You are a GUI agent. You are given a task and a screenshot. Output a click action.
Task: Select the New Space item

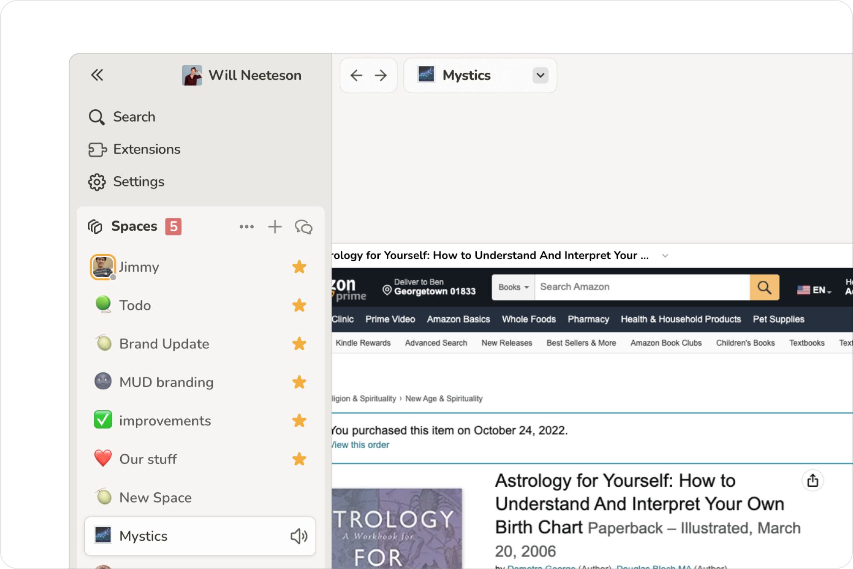[x=200, y=497]
